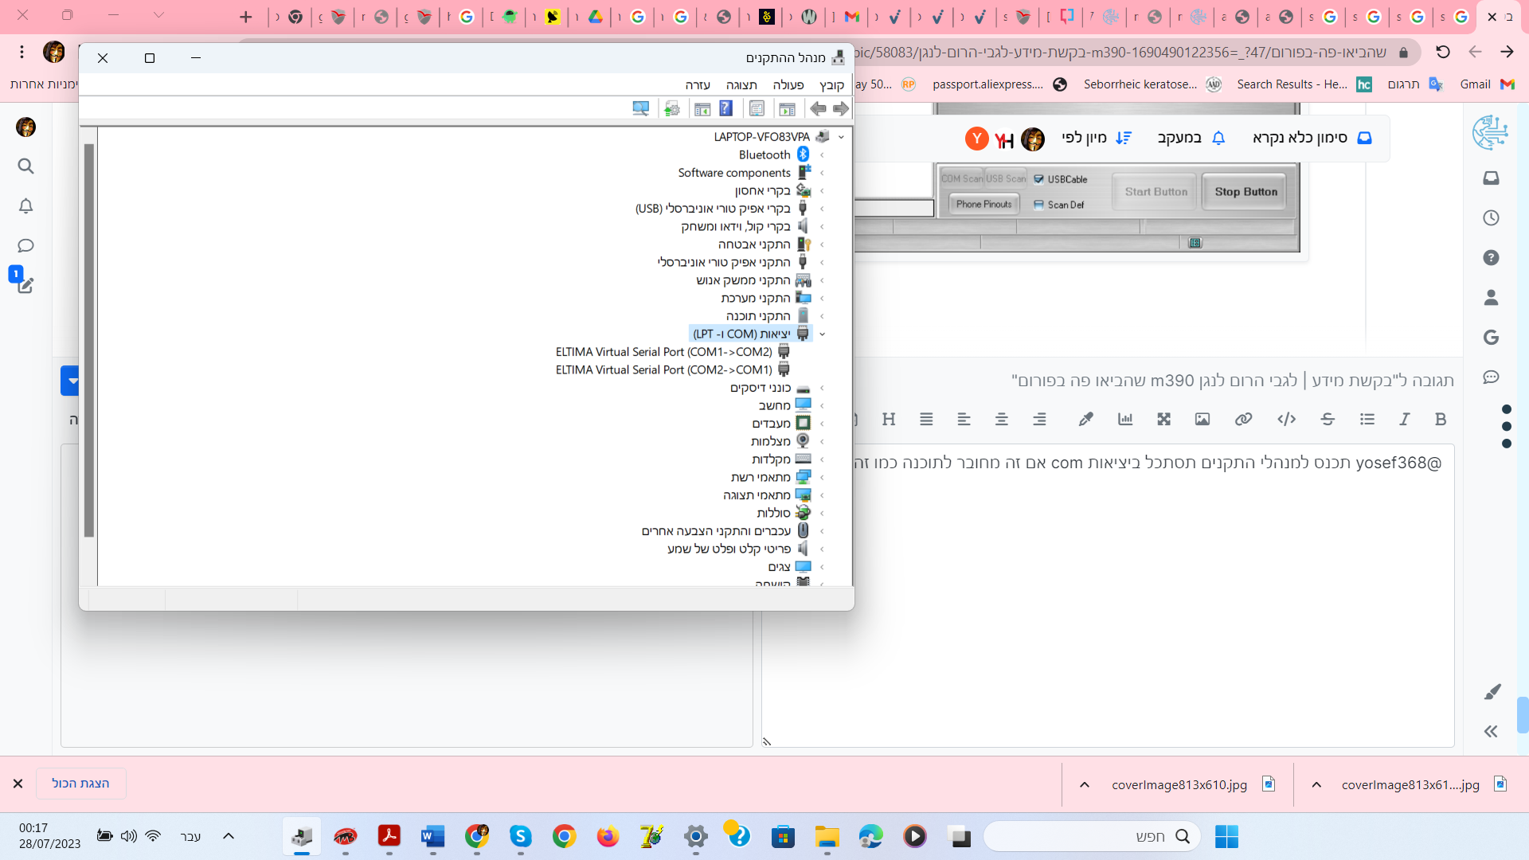
Task: Open chat bubble icon in the forum left sidebar
Action: click(25, 246)
